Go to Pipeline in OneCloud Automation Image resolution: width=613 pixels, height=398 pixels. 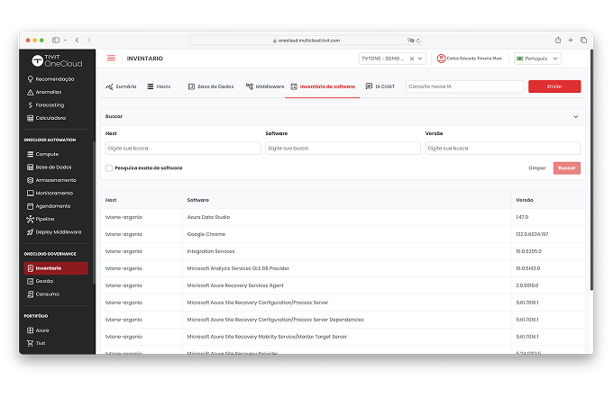tap(46, 219)
